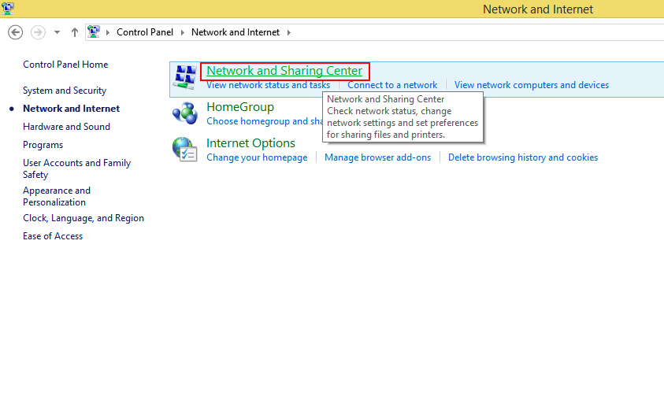
Task: Expand the arrow before Control Panel breadcrumb
Action: (x=108, y=32)
